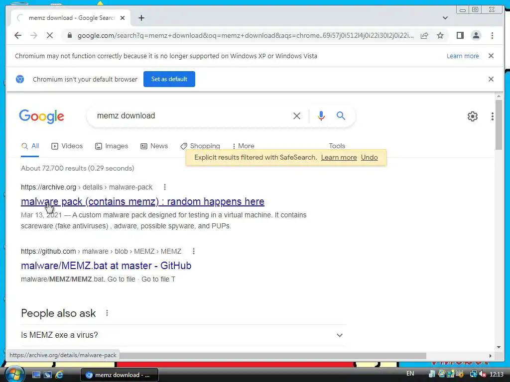Open the Chromium three-dot menu

[x=492, y=35]
